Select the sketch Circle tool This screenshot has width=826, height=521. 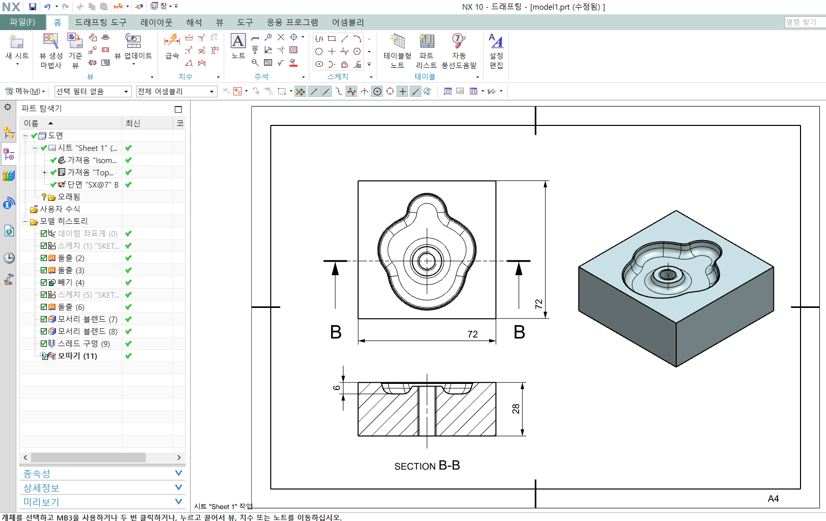[x=319, y=51]
